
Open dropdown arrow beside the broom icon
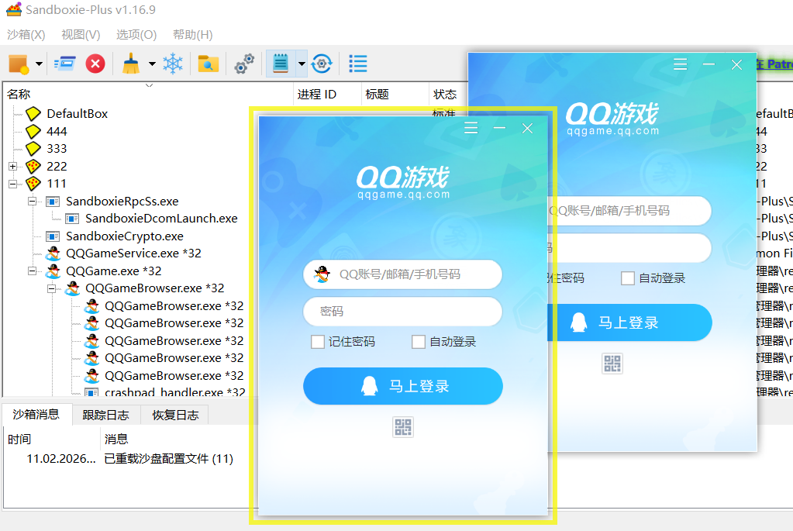(152, 64)
